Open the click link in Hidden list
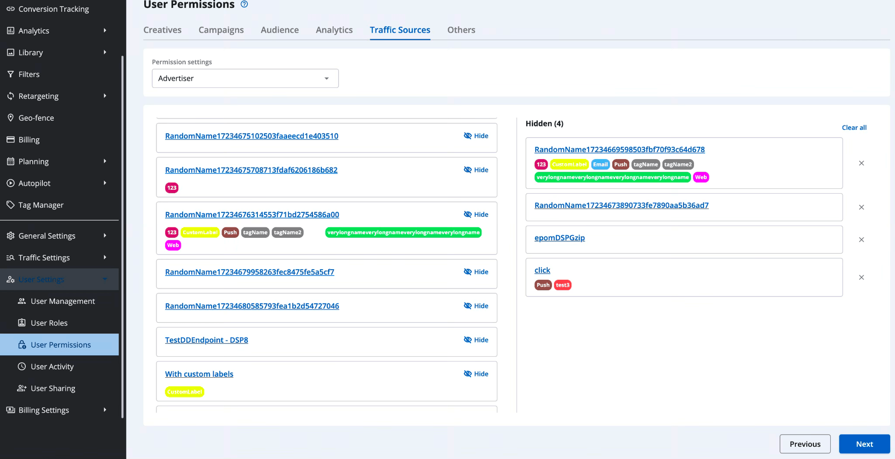895x459 pixels. 542,270
